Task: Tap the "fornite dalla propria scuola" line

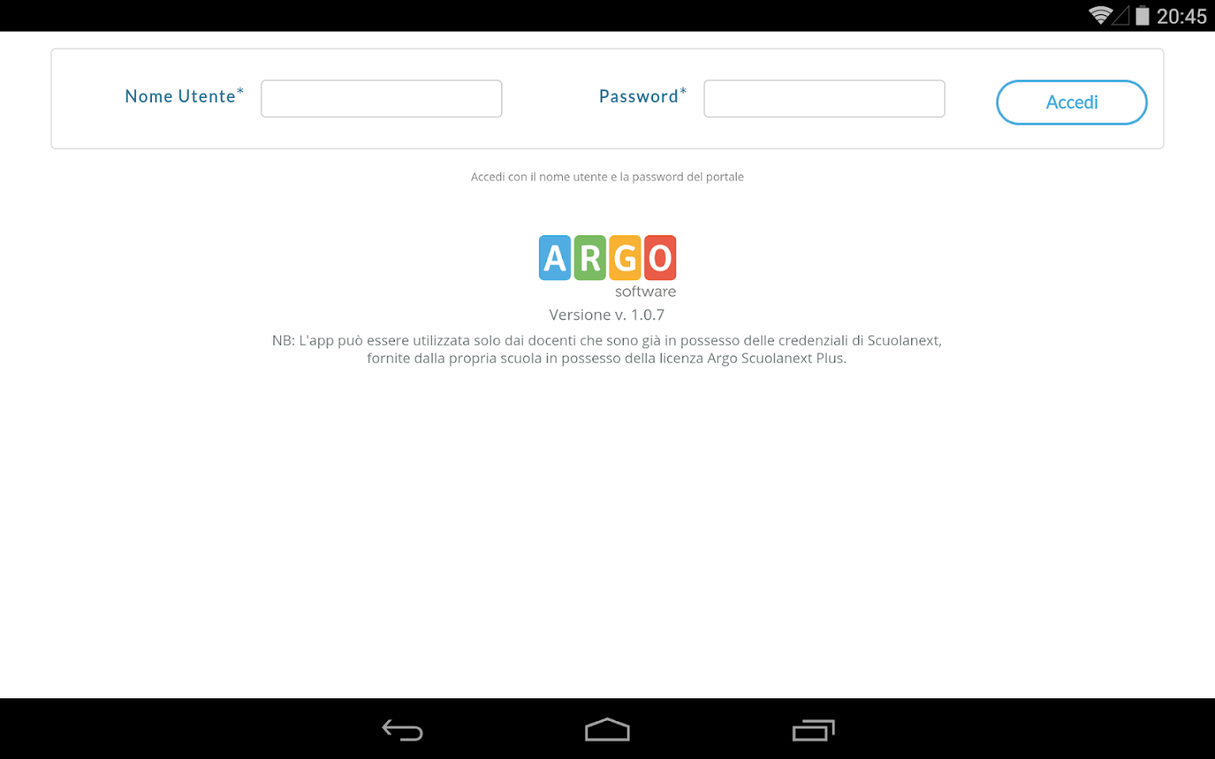Action: (607, 358)
